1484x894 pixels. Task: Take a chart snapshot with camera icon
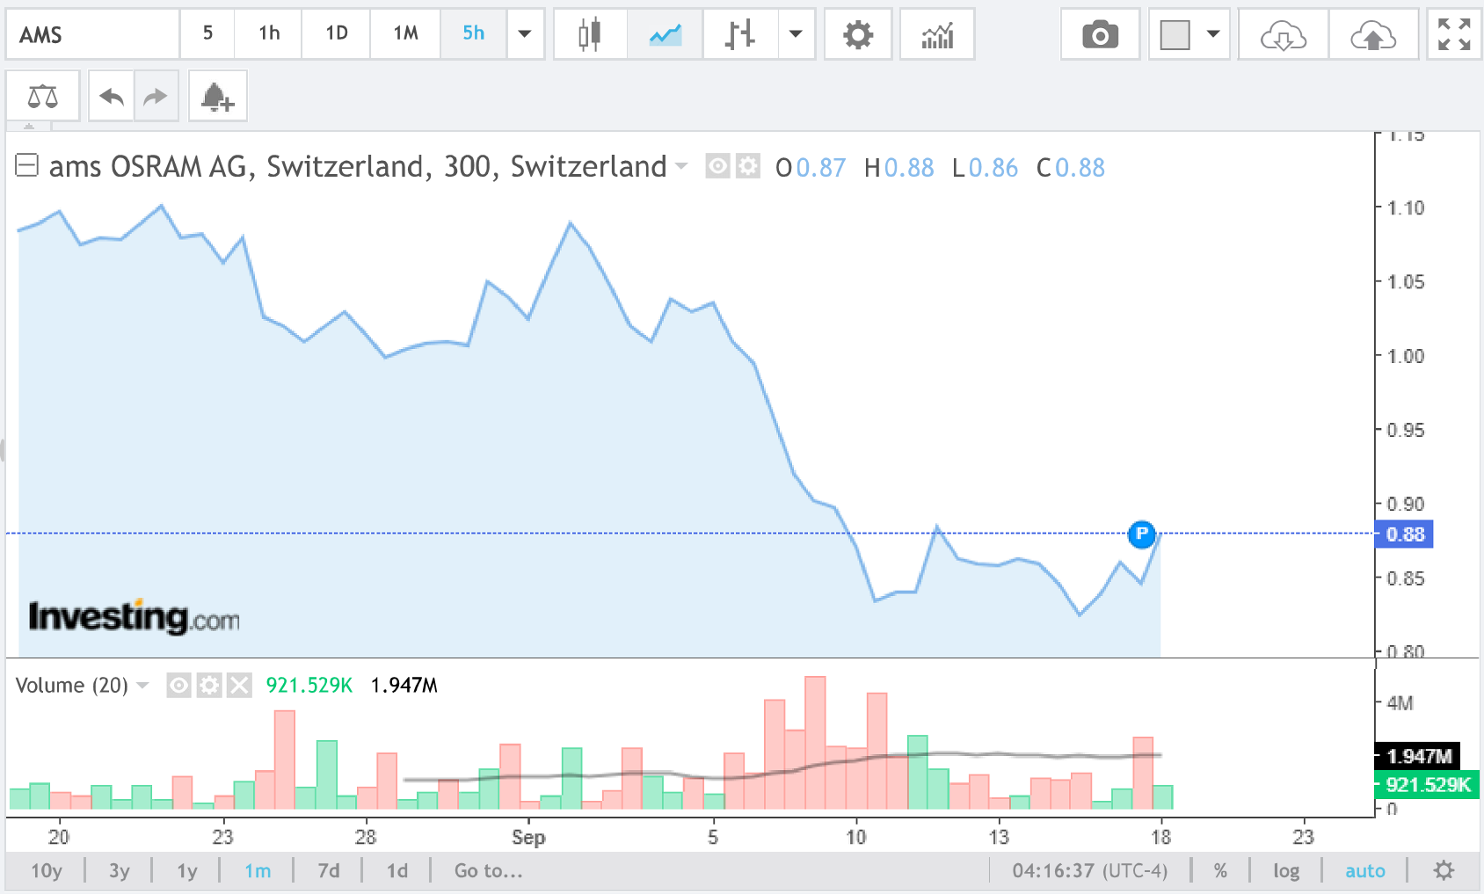pos(1100,34)
